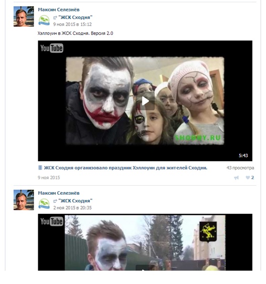Open the second video thumbnail with coat of arms
The height and width of the screenshot is (284, 266).
(145, 242)
